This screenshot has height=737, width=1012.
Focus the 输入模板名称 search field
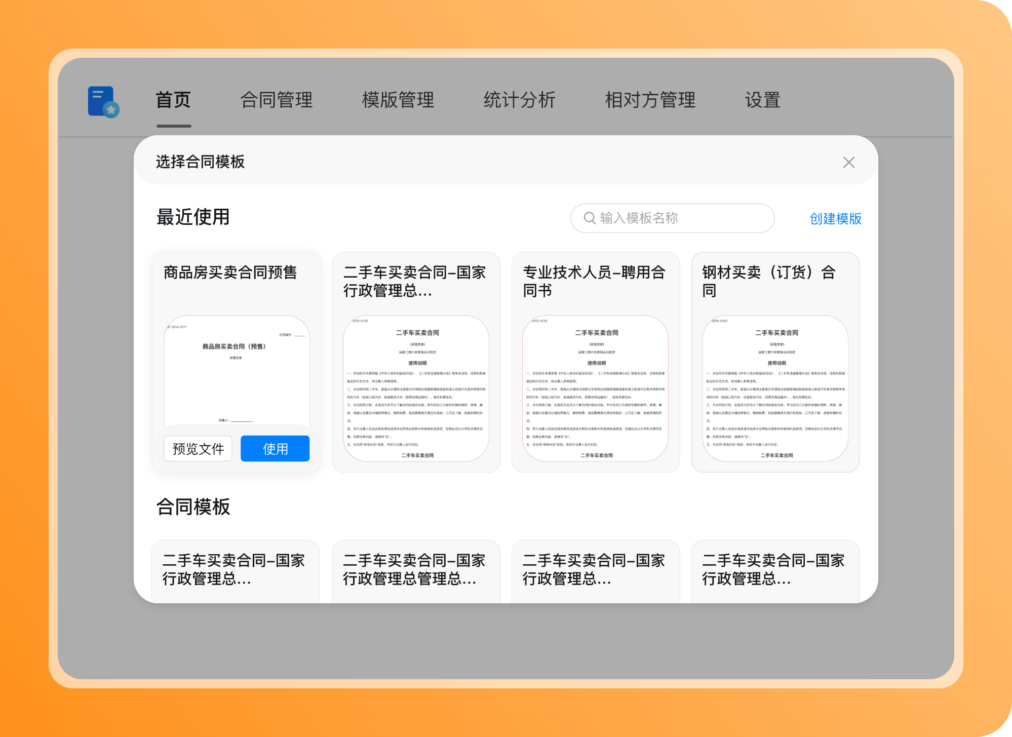click(672, 218)
